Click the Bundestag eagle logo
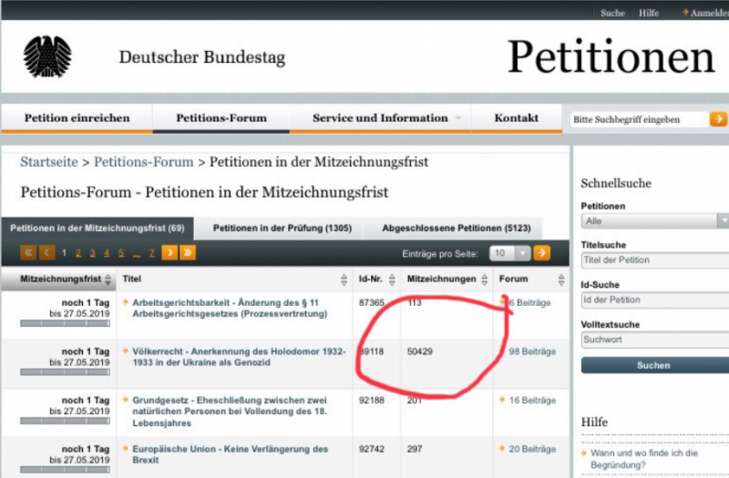The image size is (729, 478). pos(47,56)
